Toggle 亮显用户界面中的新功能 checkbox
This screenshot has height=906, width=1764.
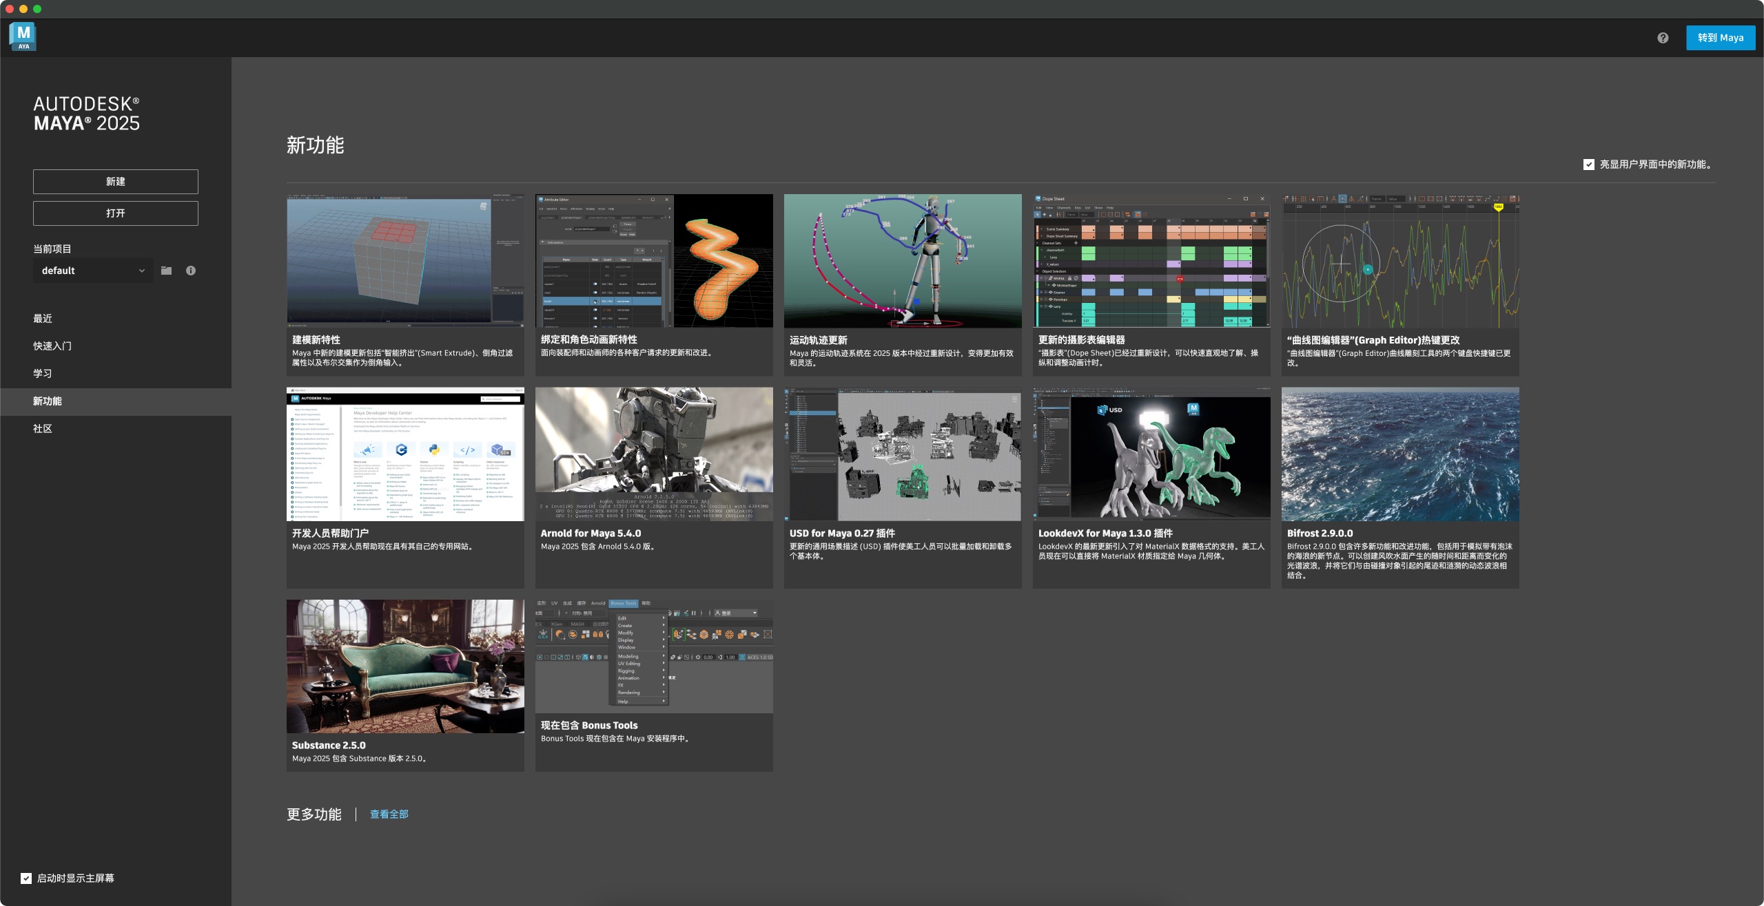[1589, 165]
